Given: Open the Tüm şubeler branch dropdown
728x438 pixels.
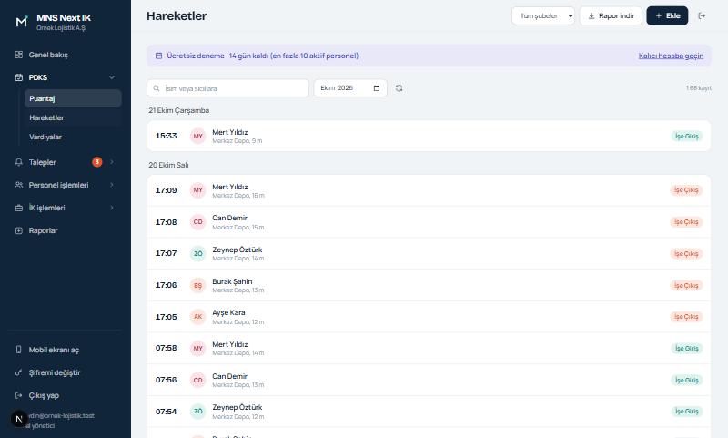Looking at the screenshot, I should [543, 15].
